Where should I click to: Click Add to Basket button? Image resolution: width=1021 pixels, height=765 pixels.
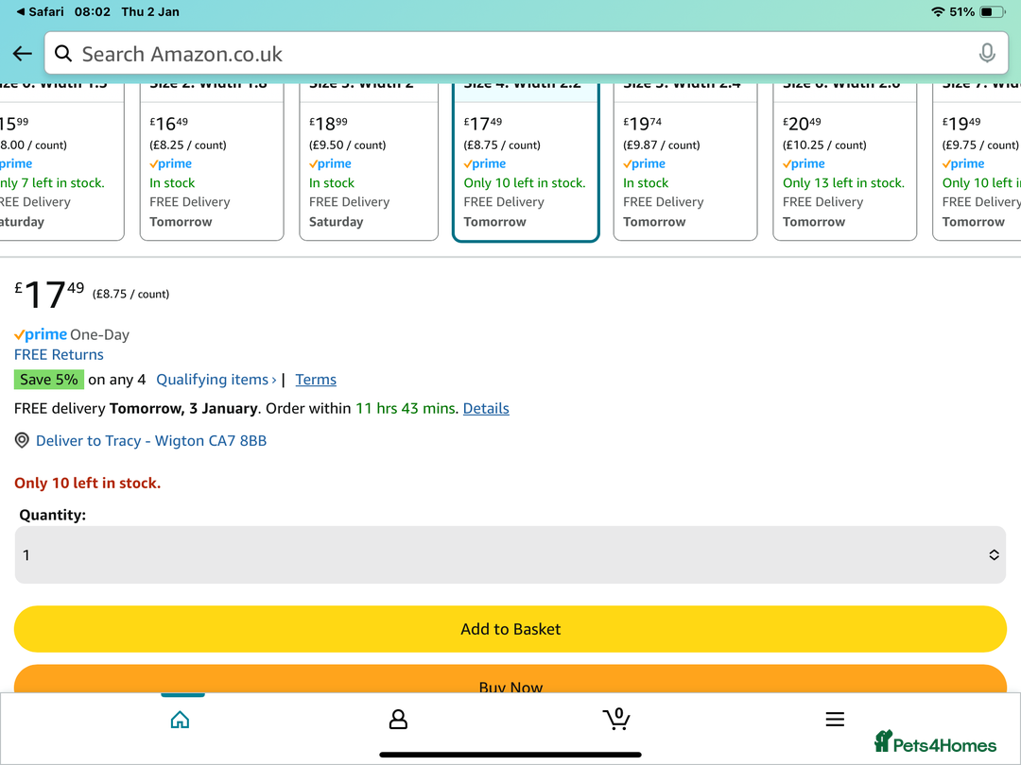(x=510, y=629)
